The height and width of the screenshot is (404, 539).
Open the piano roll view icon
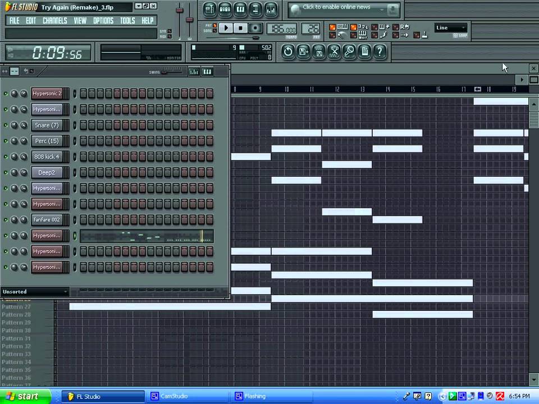click(x=240, y=10)
